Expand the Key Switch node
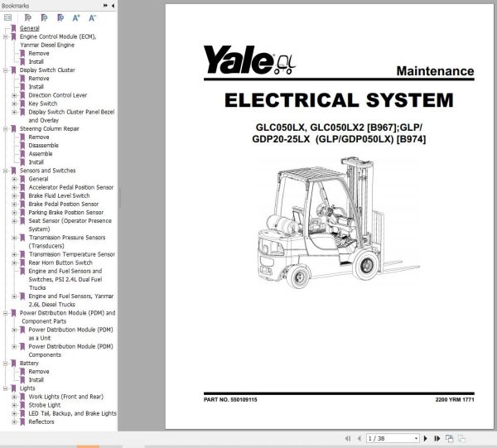The image size is (497, 448). (14, 104)
